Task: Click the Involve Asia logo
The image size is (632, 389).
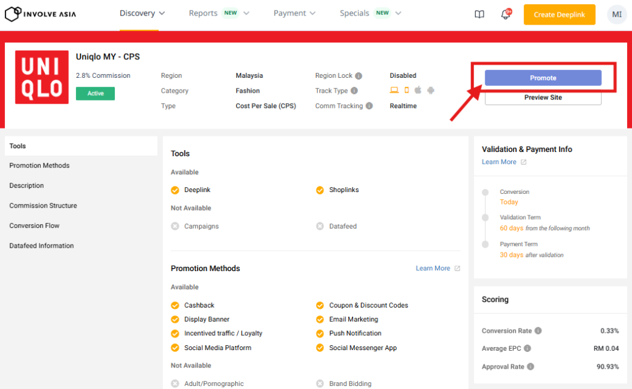Action: (41, 14)
